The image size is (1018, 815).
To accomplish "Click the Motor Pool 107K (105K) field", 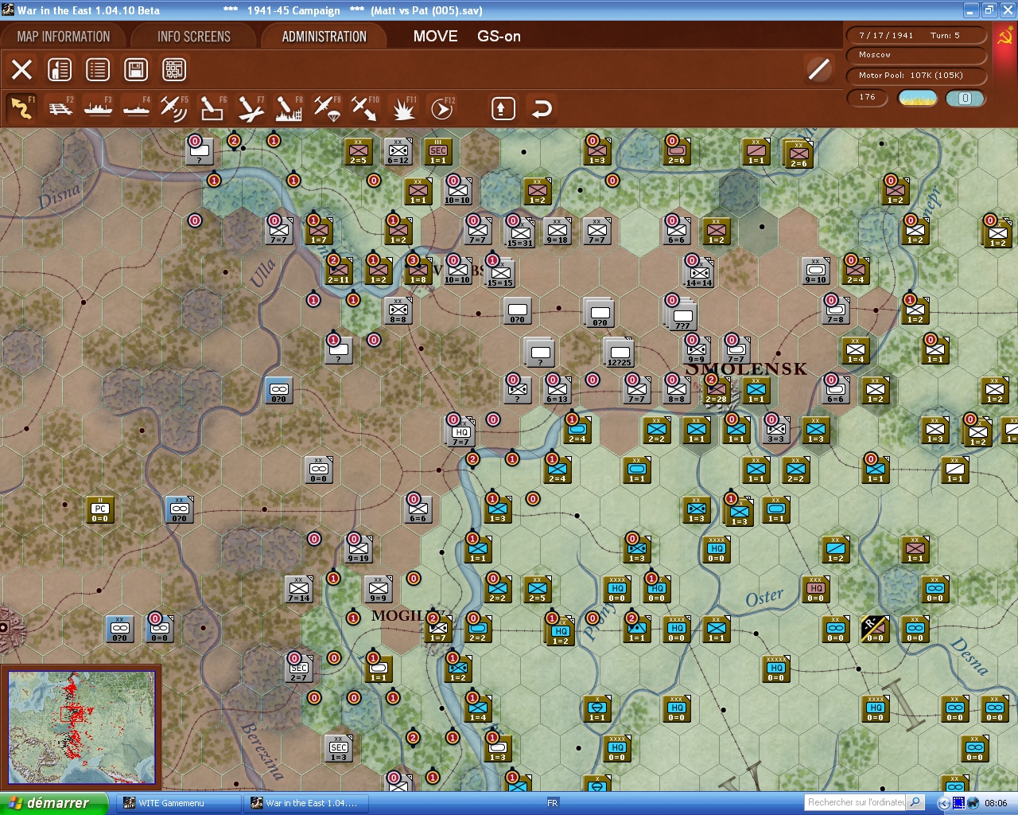I will [x=916, y=76].
